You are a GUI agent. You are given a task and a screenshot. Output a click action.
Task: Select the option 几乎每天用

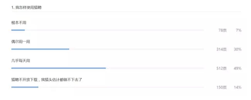click(21, 61)
